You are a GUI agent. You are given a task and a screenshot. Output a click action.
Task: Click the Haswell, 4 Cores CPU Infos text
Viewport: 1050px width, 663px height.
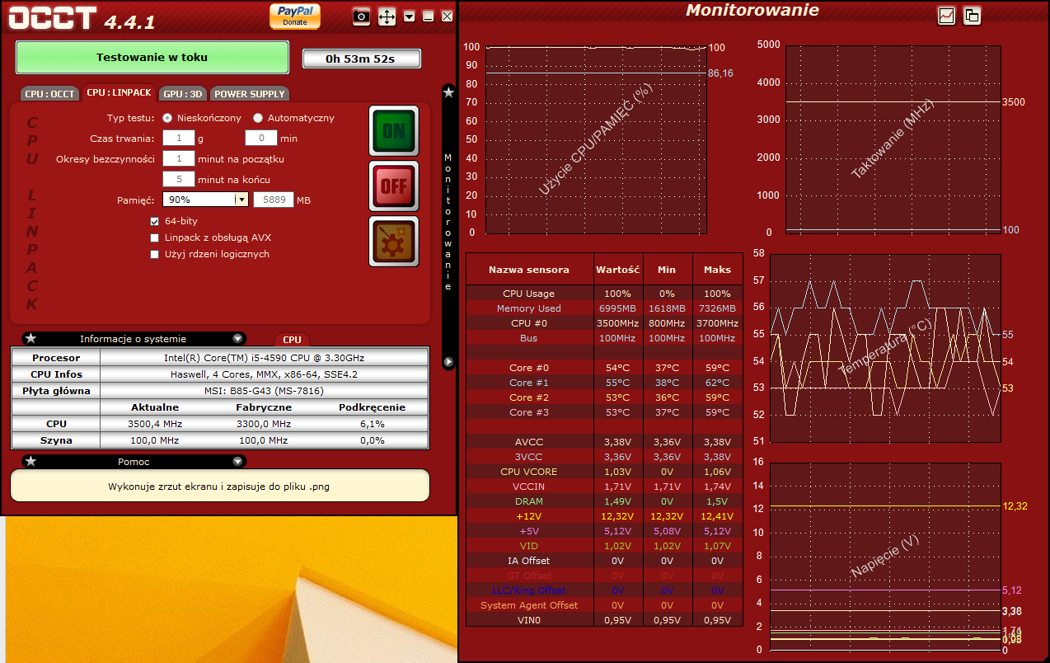(x=265, y=374)
